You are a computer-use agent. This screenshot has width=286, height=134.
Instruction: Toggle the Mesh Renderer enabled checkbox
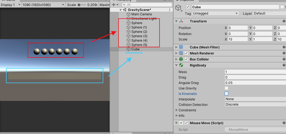186,53
